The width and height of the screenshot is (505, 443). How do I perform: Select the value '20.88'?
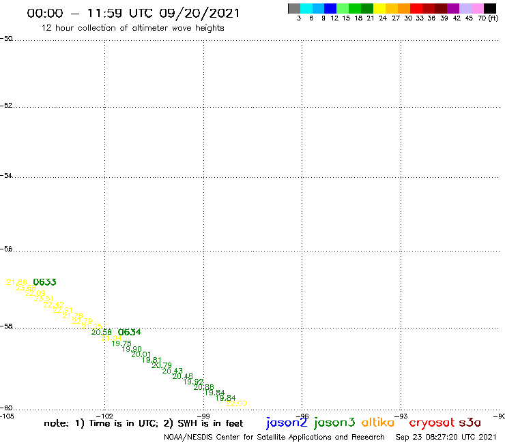click(x=203, y=387)
